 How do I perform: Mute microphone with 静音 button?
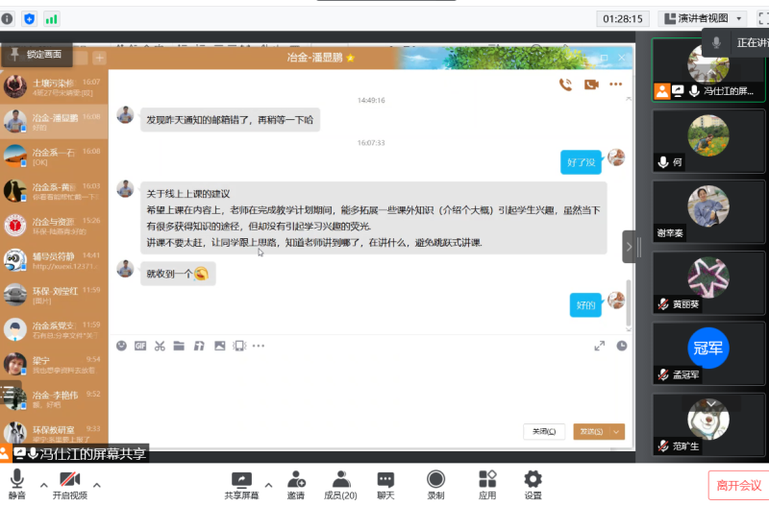[16, 483]
